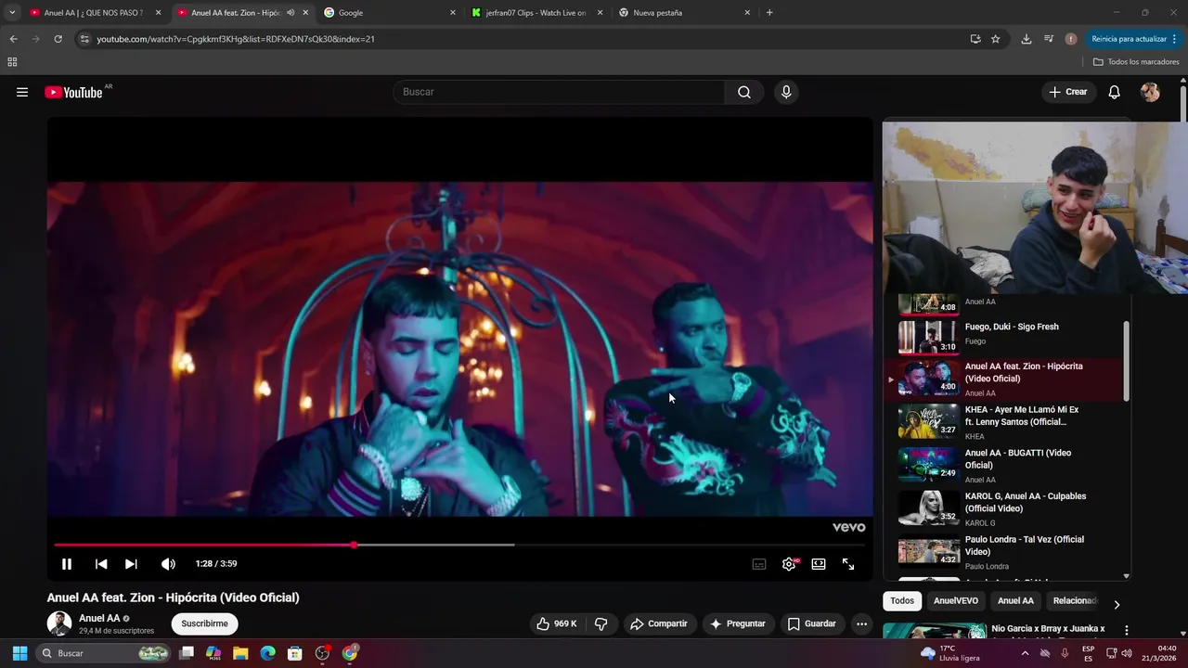
Task: Open Chrome downloads
Action: 1026,39
